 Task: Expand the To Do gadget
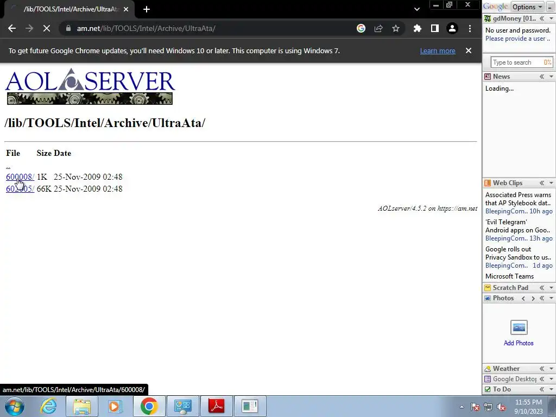[x=542, y=389]
